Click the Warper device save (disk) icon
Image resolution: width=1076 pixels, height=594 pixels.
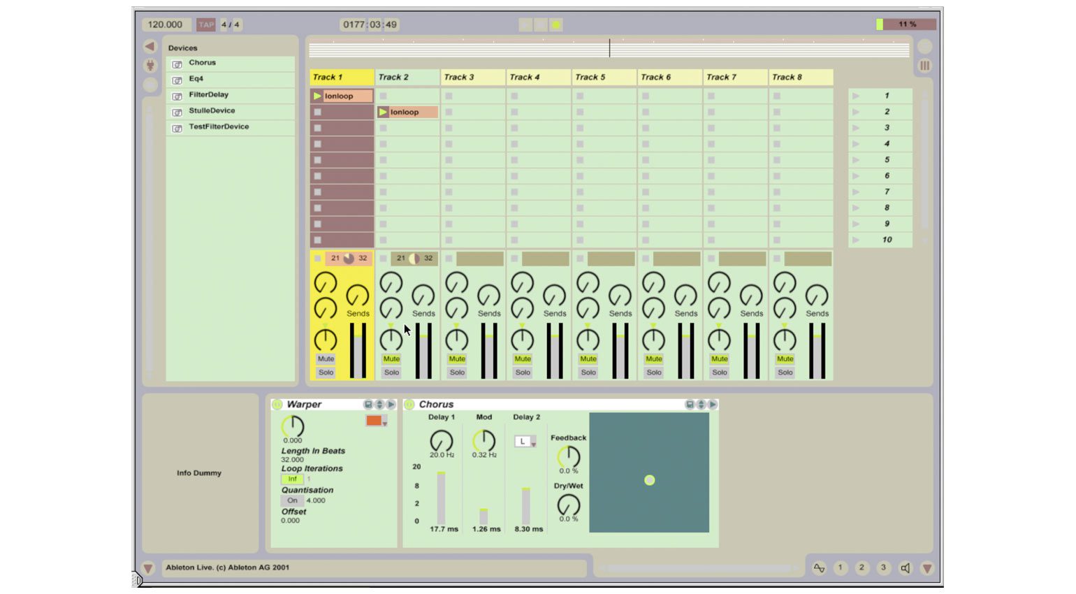pyautogui.click(x=368, y=405)
